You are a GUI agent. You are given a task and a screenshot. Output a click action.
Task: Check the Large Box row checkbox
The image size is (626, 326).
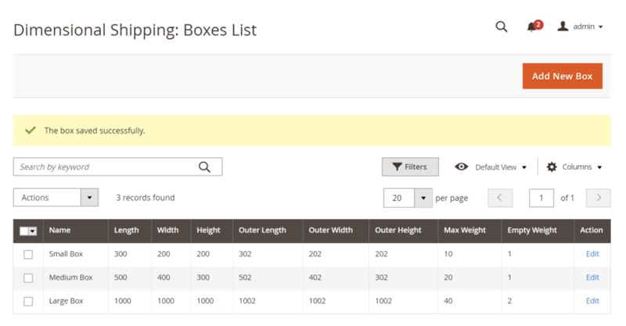click(28, 301)
